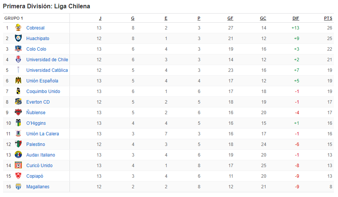Click the Huachipato club badge
The width and height of the screenshot is (338, 197).
tap(19, 38)
